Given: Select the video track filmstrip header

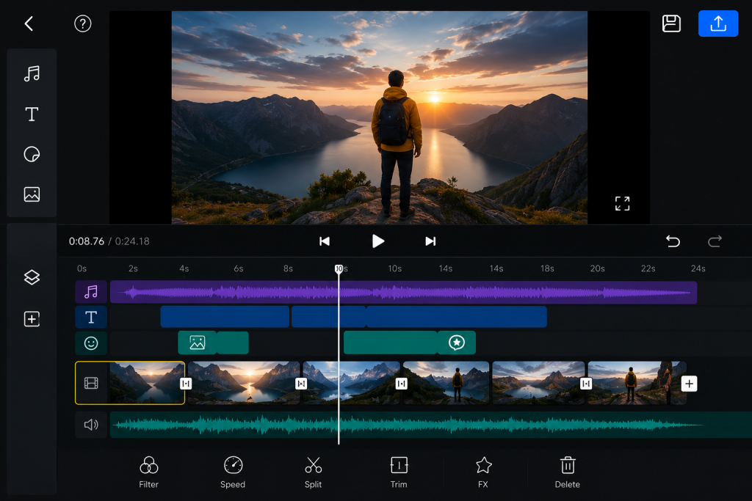Looking at the screenshot, I should point(91,383).
